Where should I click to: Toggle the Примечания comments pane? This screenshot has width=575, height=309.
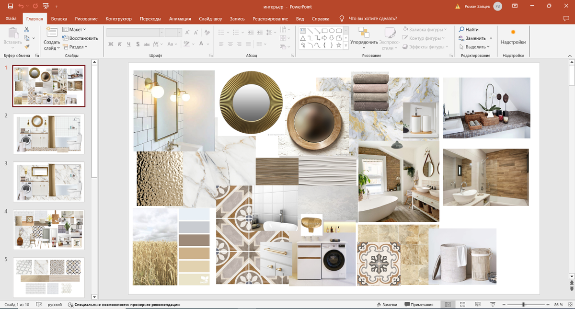pos(419,305)
